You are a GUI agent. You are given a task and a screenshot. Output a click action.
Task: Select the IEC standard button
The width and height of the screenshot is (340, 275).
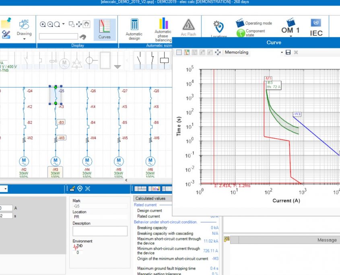point(316,28)
